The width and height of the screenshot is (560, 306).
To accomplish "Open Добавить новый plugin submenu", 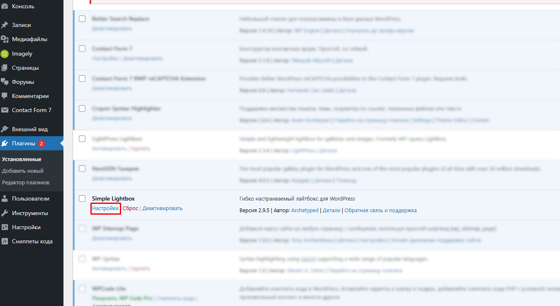I will pos(23,171).
